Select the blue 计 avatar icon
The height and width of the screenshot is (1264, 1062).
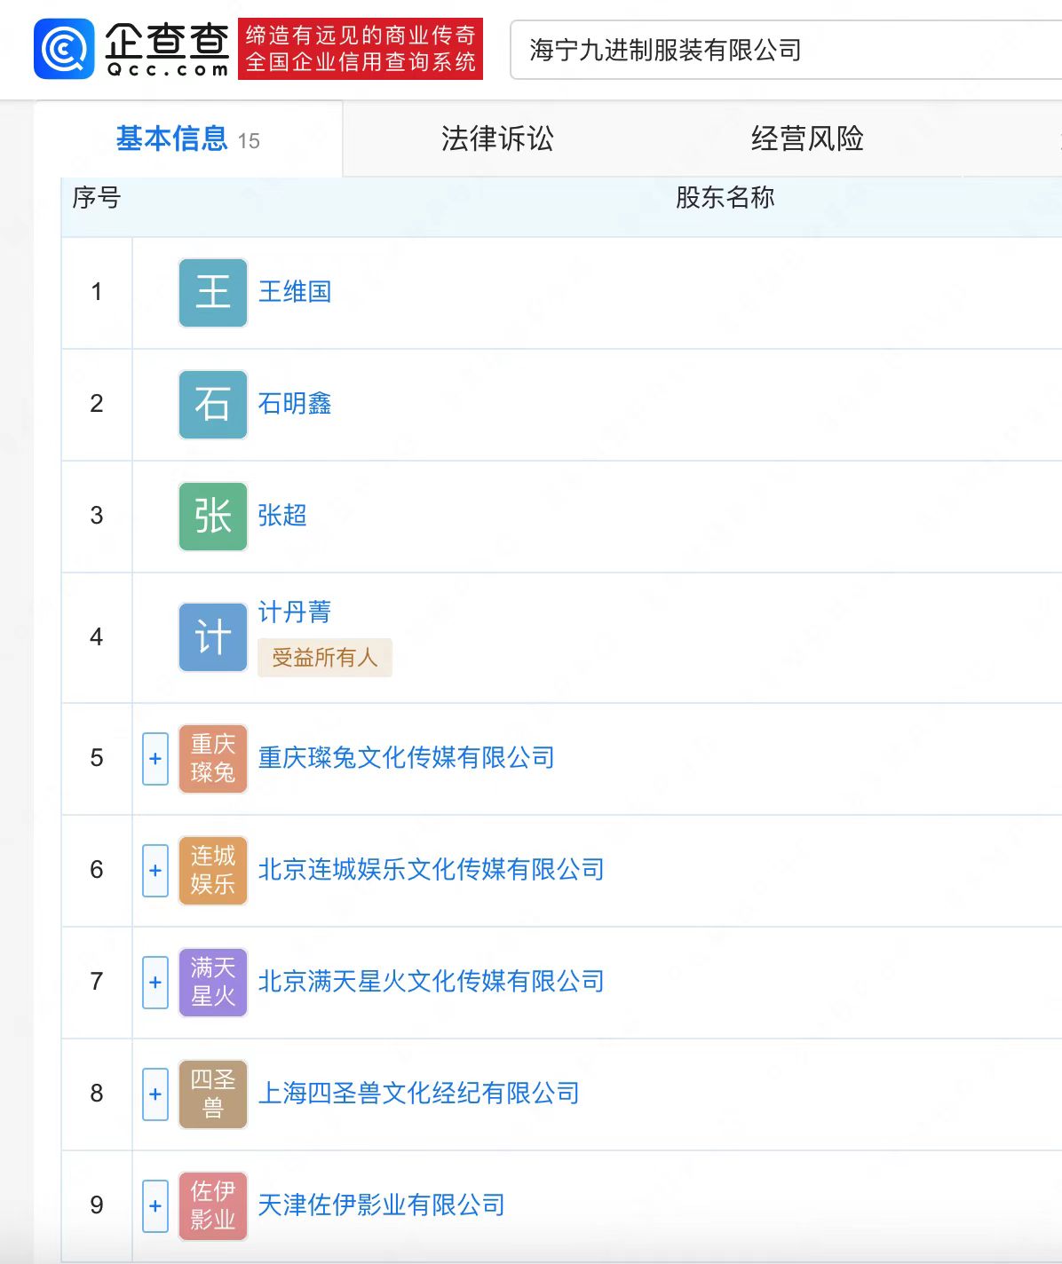(213, 637)
